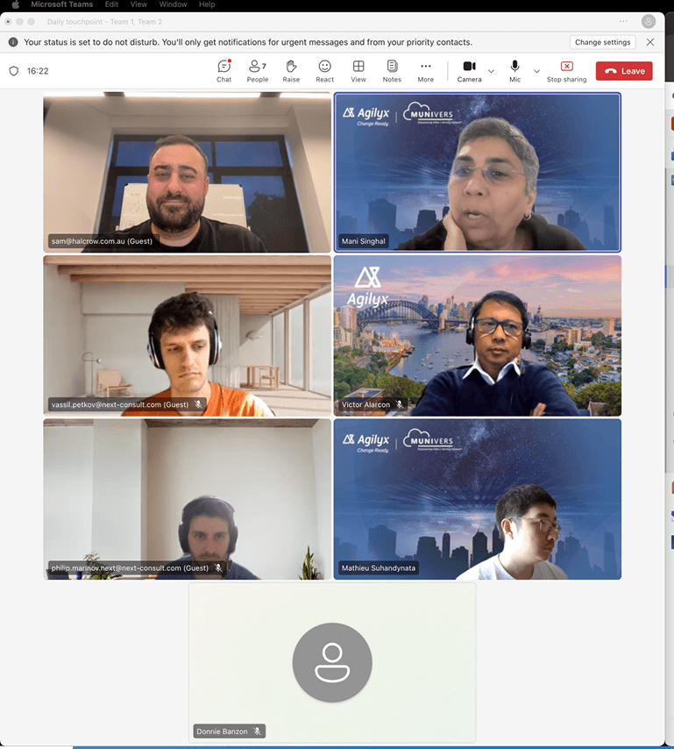The width and height of the screenshot is (674, 749).
Task: Mute the Mic
Action: click(x=515, y=71)
